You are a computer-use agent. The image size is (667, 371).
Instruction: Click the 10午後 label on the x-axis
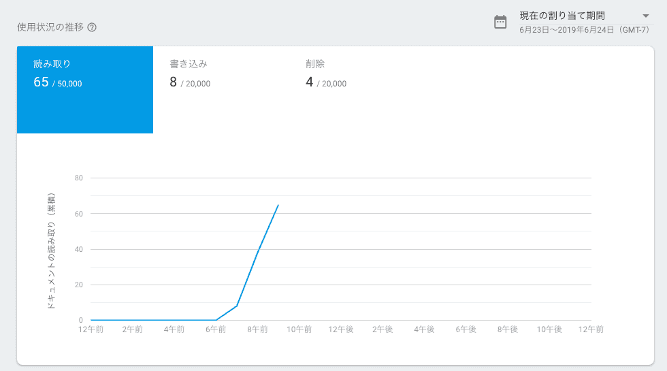[549, 329]
